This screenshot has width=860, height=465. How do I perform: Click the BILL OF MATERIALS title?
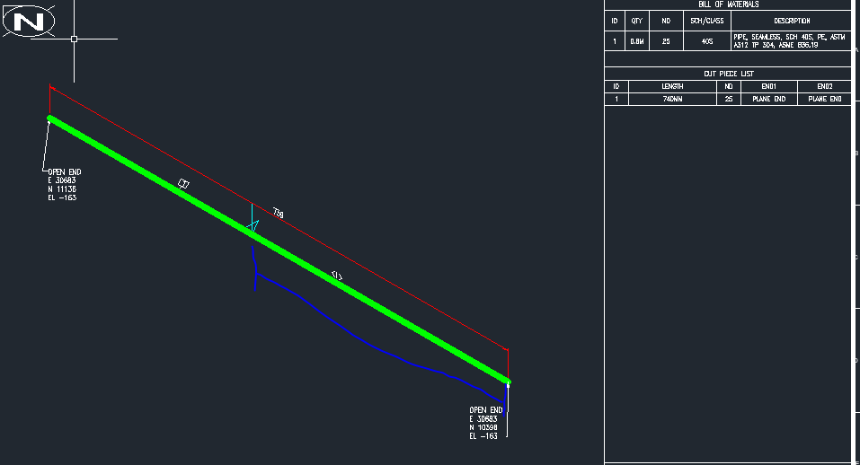click(729, 4)
